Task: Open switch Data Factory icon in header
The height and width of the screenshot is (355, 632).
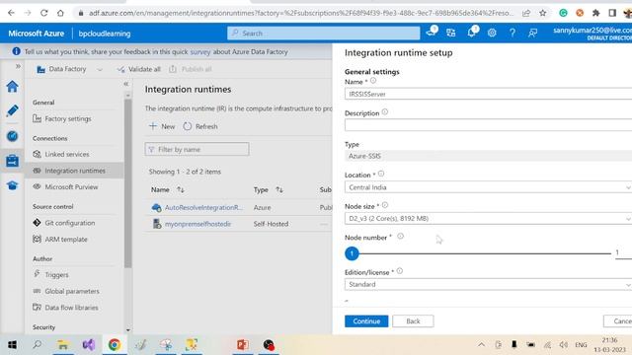Action: pyautogui.click(x=450, y=33)
